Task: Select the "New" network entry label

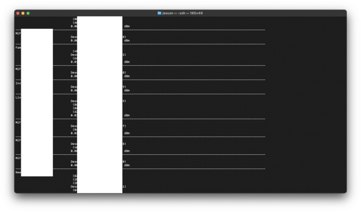Action: click(18, 172)
